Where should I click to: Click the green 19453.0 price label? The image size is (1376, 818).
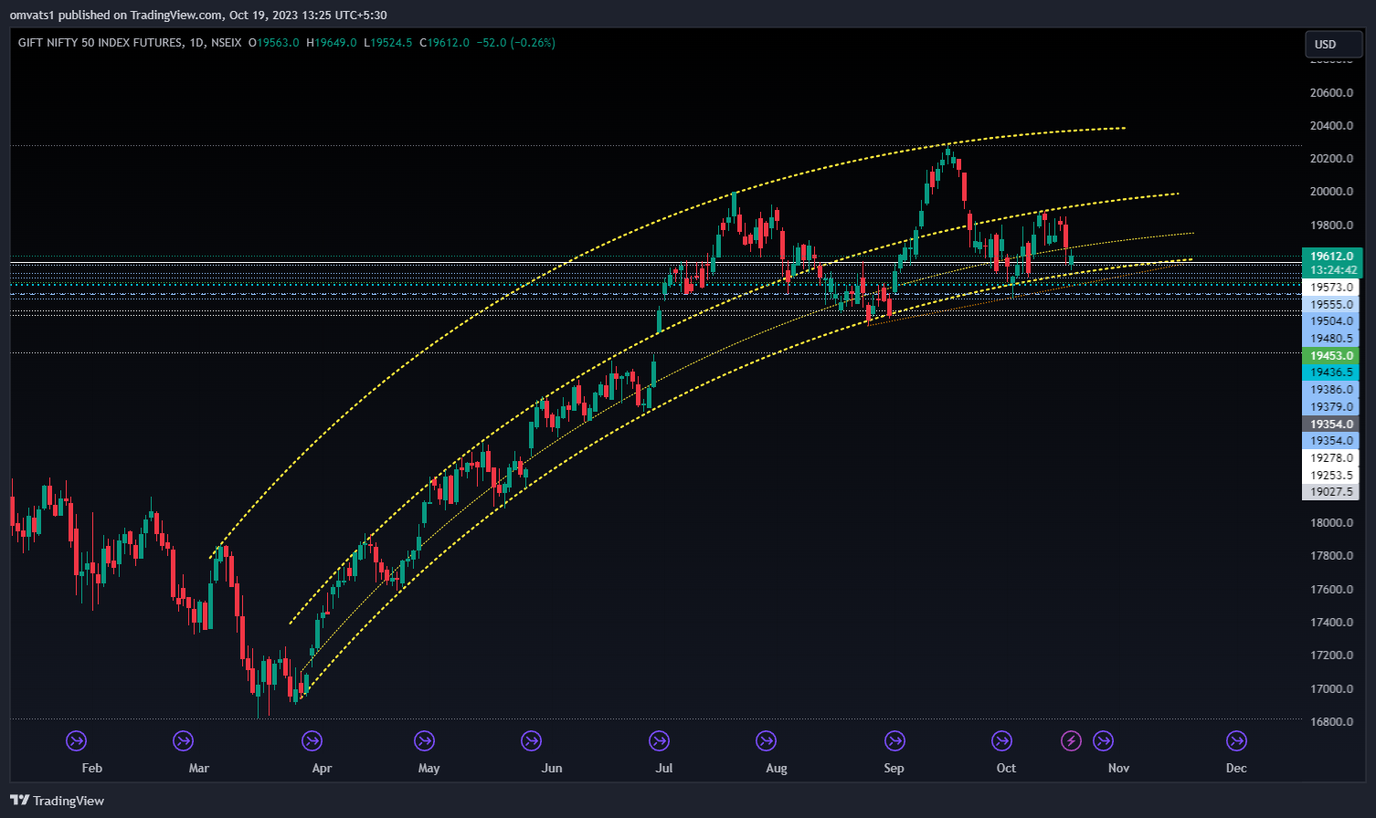tap(1331, 356)
